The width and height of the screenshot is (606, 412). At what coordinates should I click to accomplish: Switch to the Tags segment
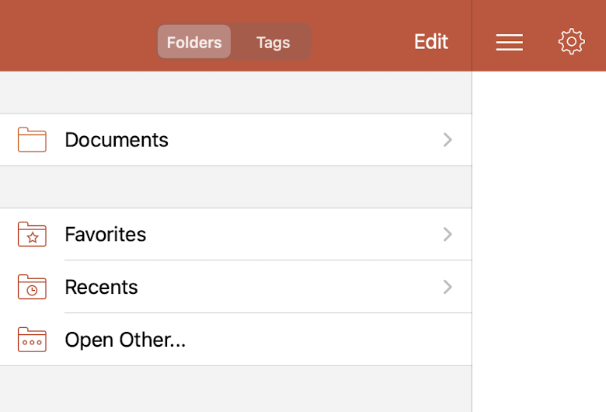coord(273,42)
